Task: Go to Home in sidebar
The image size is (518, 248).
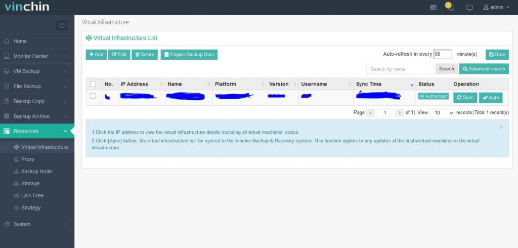Action: tap(37, 41)
